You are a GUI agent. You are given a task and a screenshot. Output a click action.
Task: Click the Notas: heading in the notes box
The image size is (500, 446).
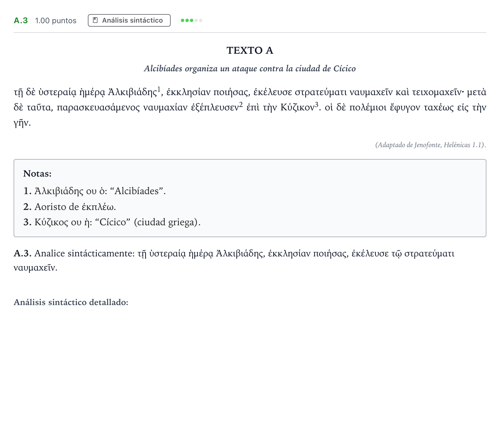point(37,173)
